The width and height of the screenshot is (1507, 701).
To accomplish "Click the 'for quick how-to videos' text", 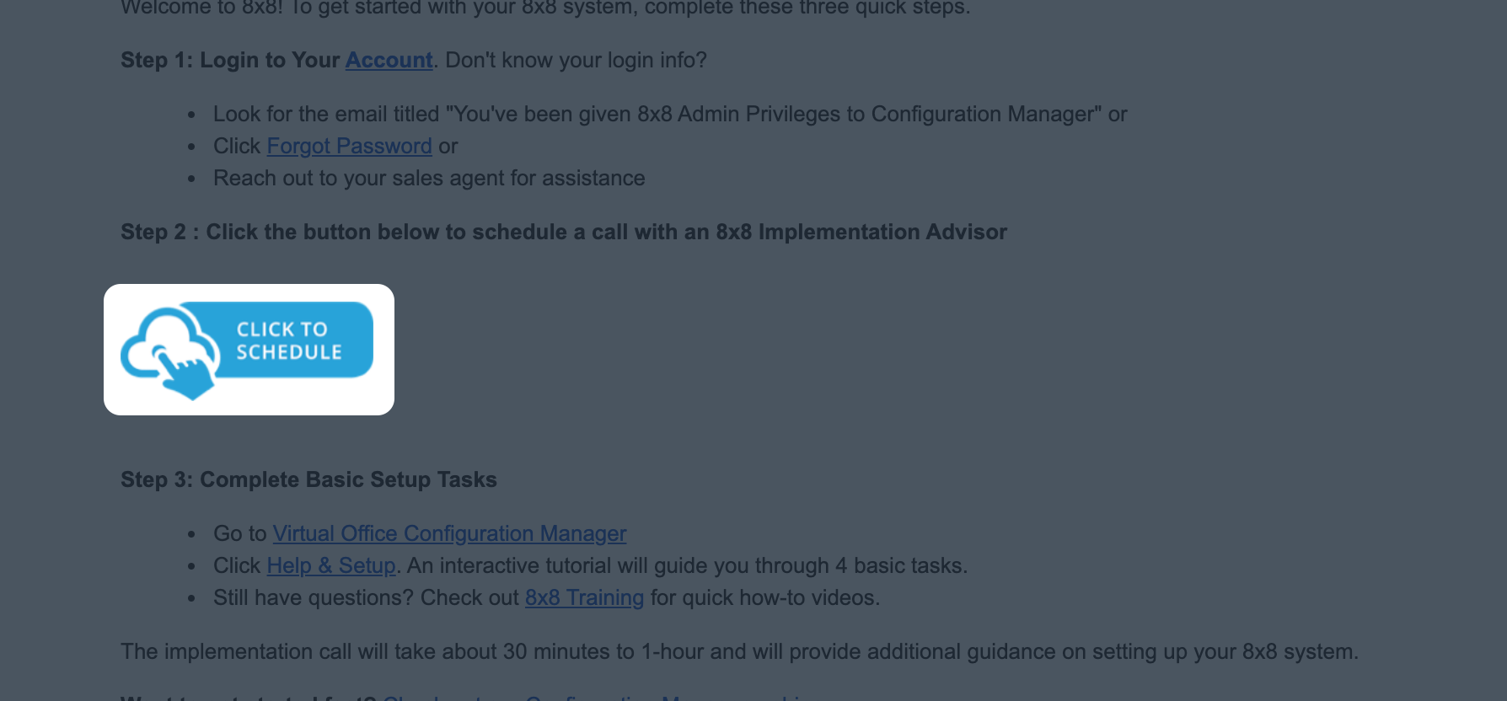I will click(x=765, y=597).
